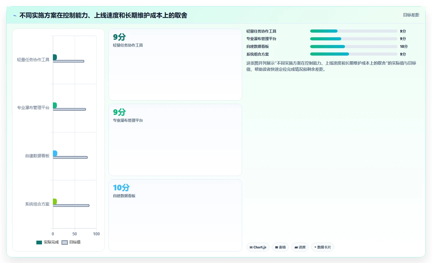This screenshot has height=263, width=432.
Task: Click the green actual bar for 专业瀑布管理平台
Action: pyautogui.click(x=55, y=105)
